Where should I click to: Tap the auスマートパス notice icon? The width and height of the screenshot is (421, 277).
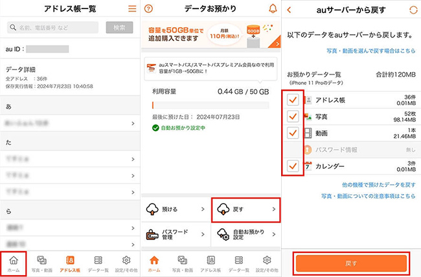tap(152, 68)
